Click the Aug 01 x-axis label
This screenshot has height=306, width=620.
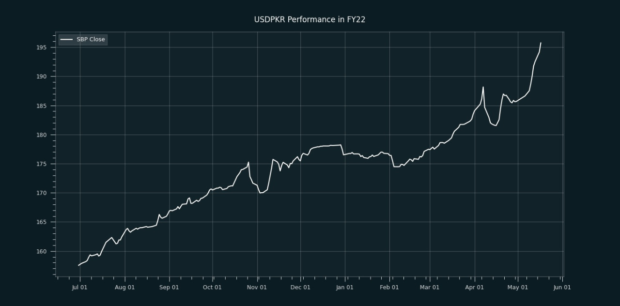(x=124, y=287)
